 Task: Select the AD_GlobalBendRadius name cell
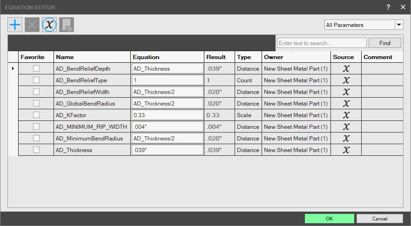(92, 103)
